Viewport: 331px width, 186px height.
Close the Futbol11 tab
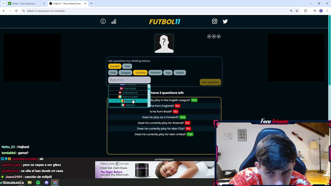tap(85, 4)
